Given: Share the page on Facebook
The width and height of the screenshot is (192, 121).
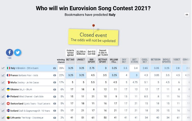Looking at the screenshot, I should [10, 52].
